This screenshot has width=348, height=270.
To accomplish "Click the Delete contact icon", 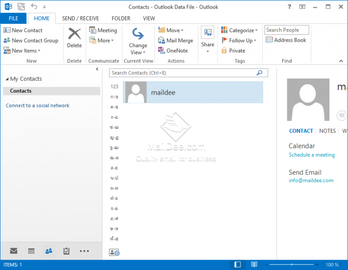I will click(74, 34).
